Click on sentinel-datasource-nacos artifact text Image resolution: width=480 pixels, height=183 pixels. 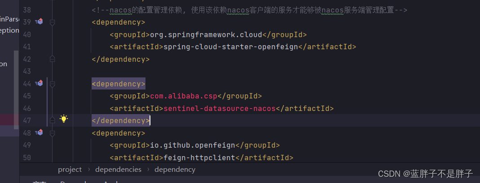(220, 108)
